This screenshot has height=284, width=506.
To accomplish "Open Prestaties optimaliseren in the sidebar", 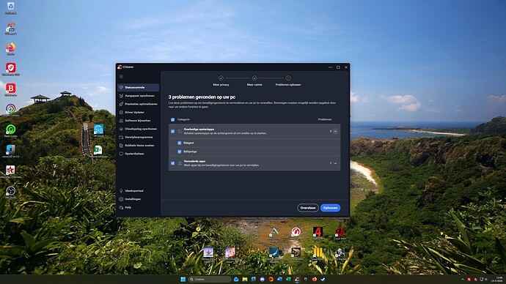I will coord(138,104).
